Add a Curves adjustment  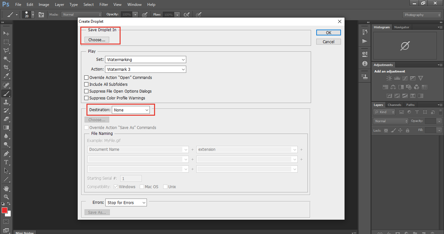click(405, 78)
